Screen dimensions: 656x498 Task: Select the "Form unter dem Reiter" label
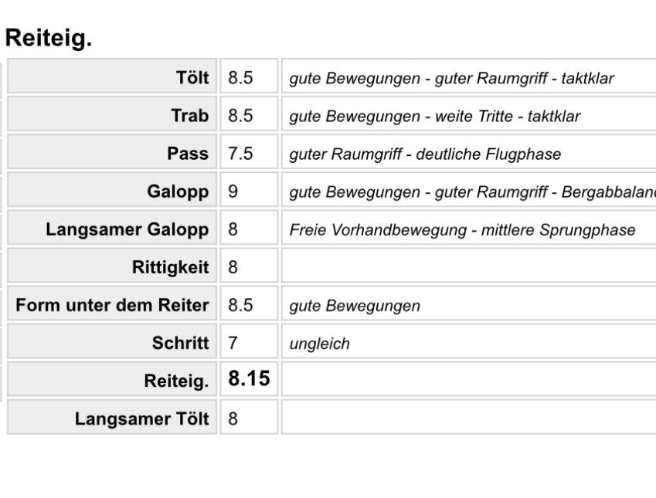[x=112, y=305]
